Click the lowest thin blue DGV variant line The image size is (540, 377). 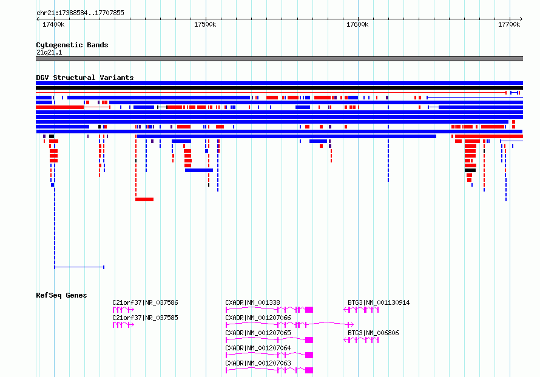pyautogui.click(x=79, y=267)
